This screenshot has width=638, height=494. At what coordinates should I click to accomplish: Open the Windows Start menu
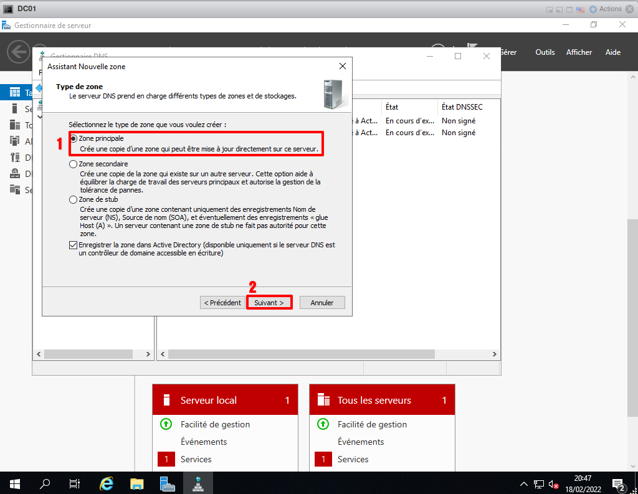point(15,483)
